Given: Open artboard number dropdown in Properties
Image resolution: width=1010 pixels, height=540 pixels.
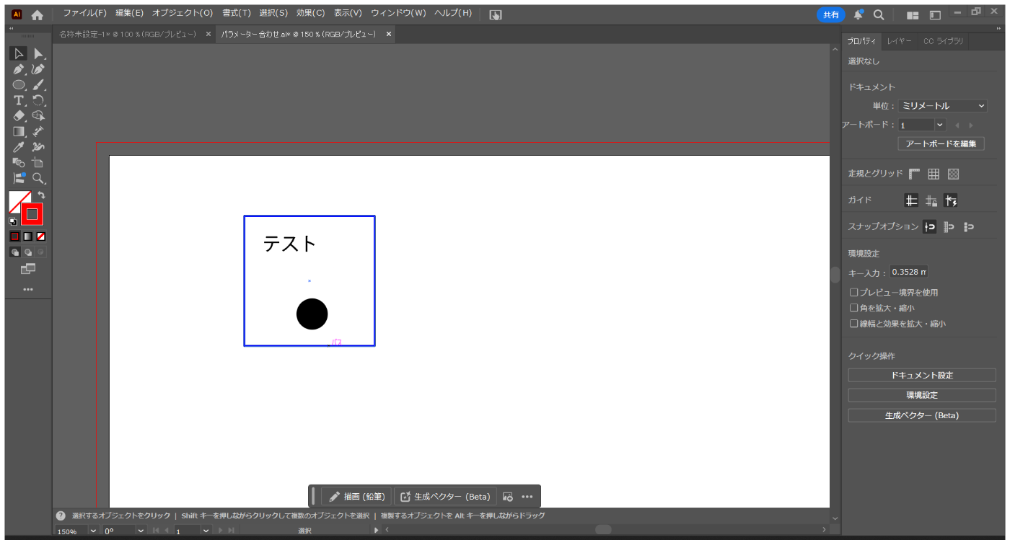Looking at the screenshot, I should [940, 125].
